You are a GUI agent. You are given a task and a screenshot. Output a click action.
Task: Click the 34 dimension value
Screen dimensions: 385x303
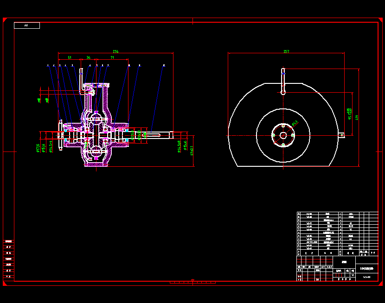tap(89, 57)
